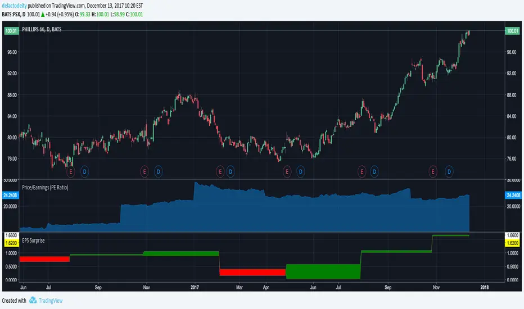Click the red EPS Surprise bar near Jul 2016
Image resolution: width=524 pixels, height=309 pixels.
[x=44, y=259]
